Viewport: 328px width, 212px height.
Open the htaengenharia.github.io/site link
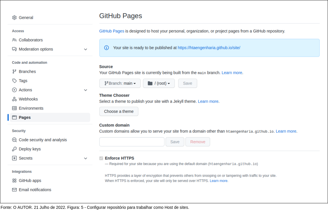pyautogui.click(x=209, y=48)
